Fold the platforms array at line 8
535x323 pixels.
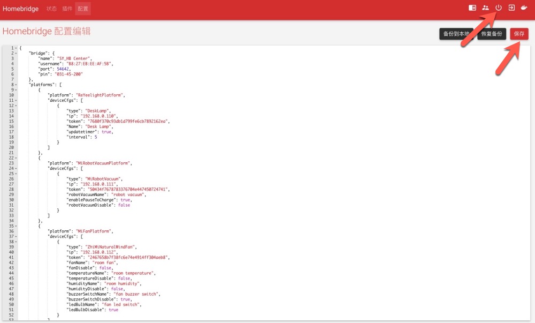tap(16, 85)
